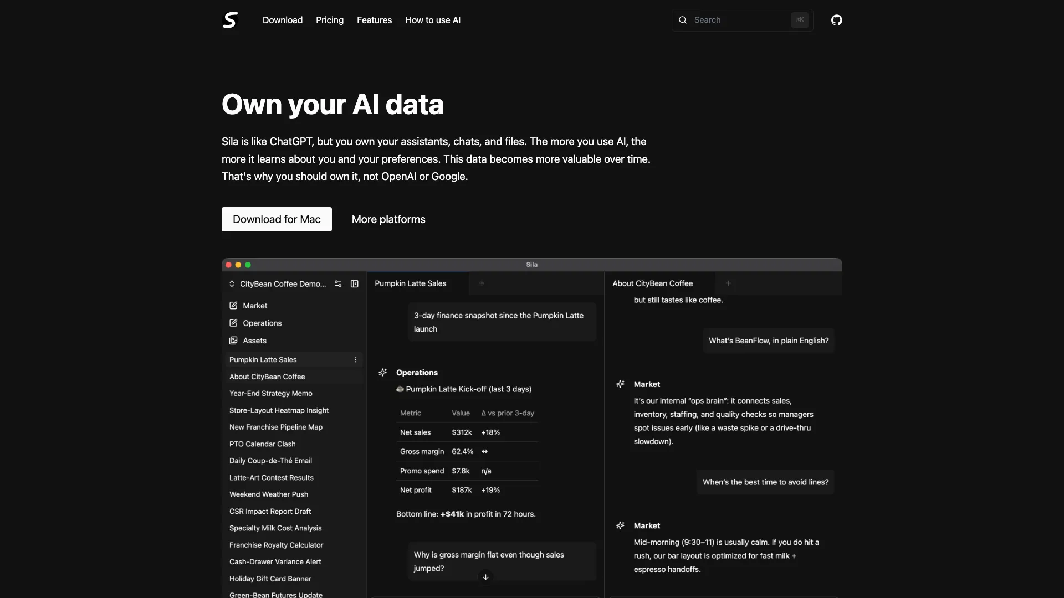Click the Market edit icon in sidebar
The height and width of the screenshot is (598, 1064).
tap(233, 306)
